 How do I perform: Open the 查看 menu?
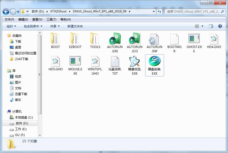(37, 19)
